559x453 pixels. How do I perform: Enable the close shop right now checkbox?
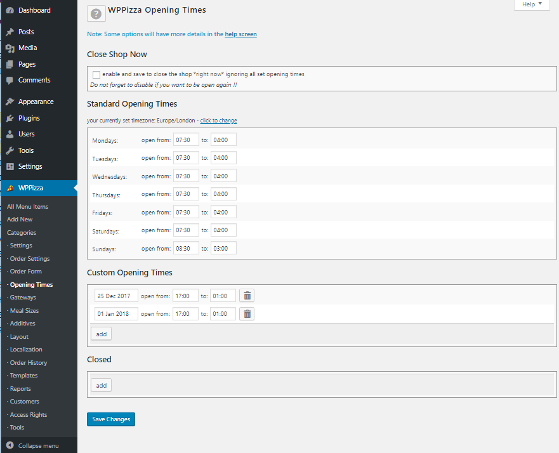coord(96,74)
